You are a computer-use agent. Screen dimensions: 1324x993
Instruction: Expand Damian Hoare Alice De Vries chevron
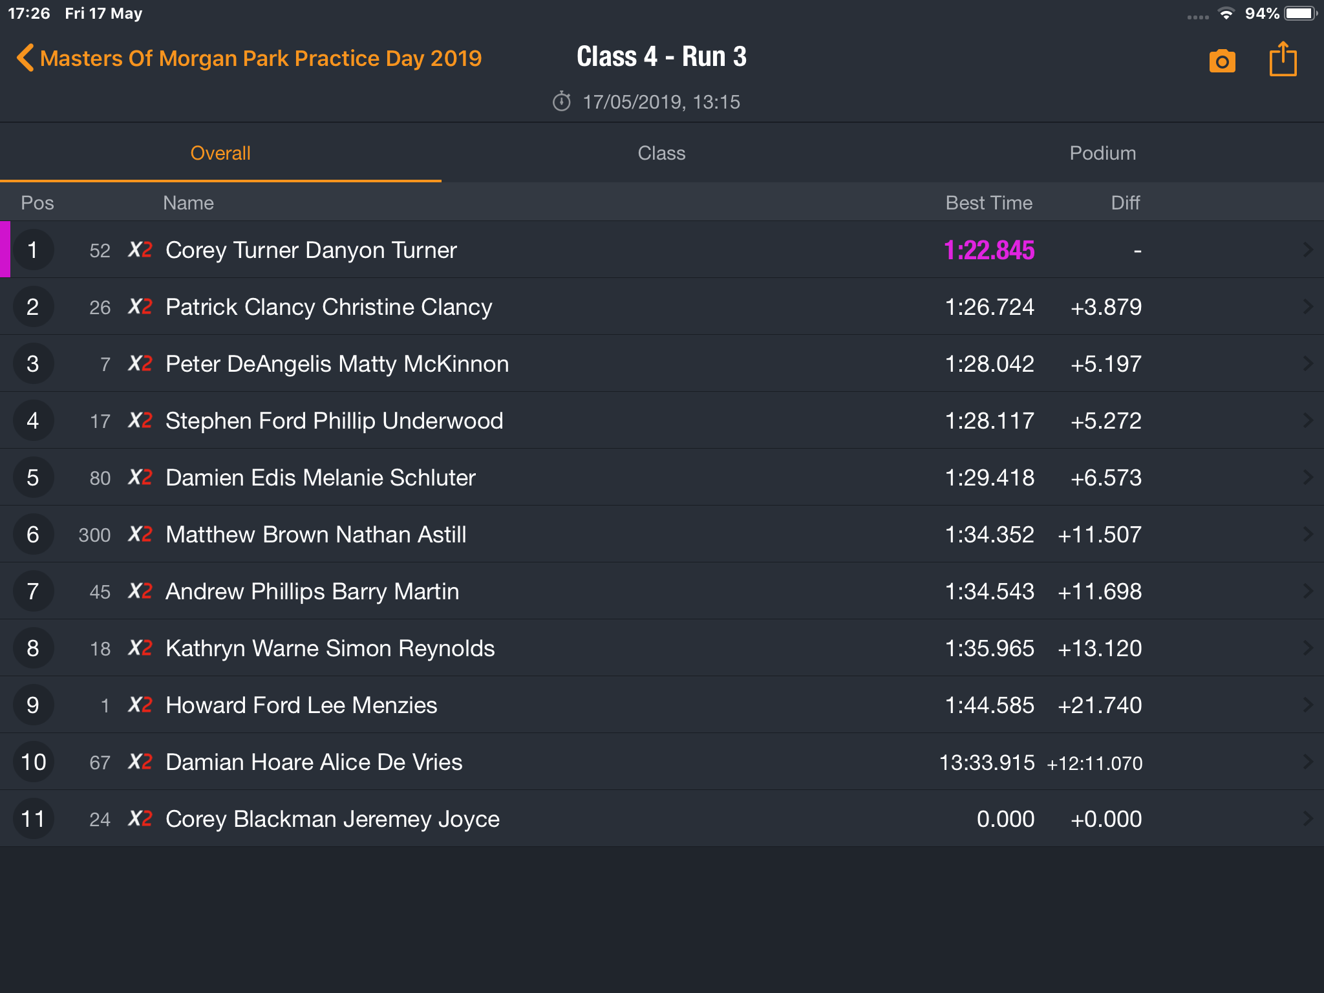[1307, 762]
